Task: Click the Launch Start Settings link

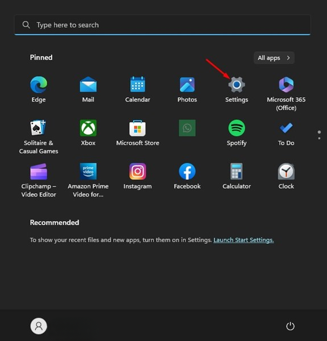Action: (x=243, y=240)
